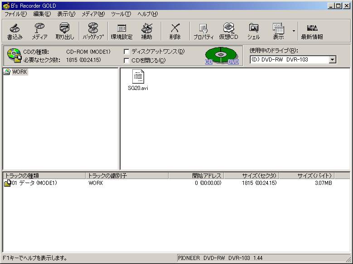The image size is (353, 264).
Task: Click the CD type disc icon
Action: [x=14, y=55]
